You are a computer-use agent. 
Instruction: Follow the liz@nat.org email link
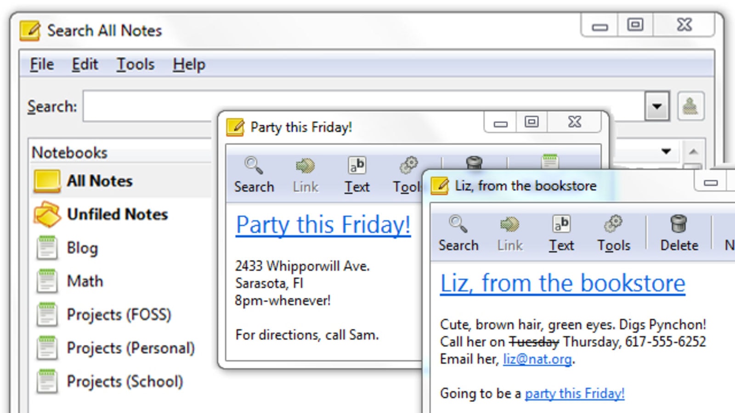(537, 359)
